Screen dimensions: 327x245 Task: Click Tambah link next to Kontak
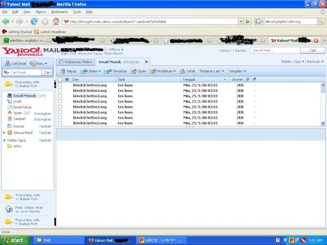click(45, 126)
